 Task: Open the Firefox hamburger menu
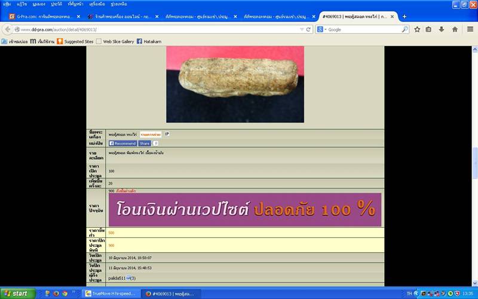[x=470, y=29]
